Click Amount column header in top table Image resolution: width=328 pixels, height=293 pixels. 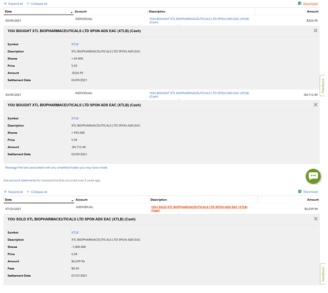(x=312, y=11)
